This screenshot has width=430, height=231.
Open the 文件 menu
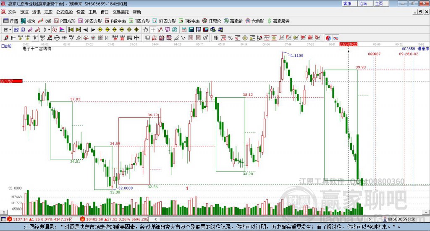point(12,12)
